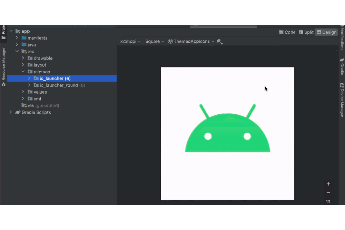Open the color selection picker beside ThemedAppIcons
This screenshot has width=345, height=230.
click(x=220, y=41)
